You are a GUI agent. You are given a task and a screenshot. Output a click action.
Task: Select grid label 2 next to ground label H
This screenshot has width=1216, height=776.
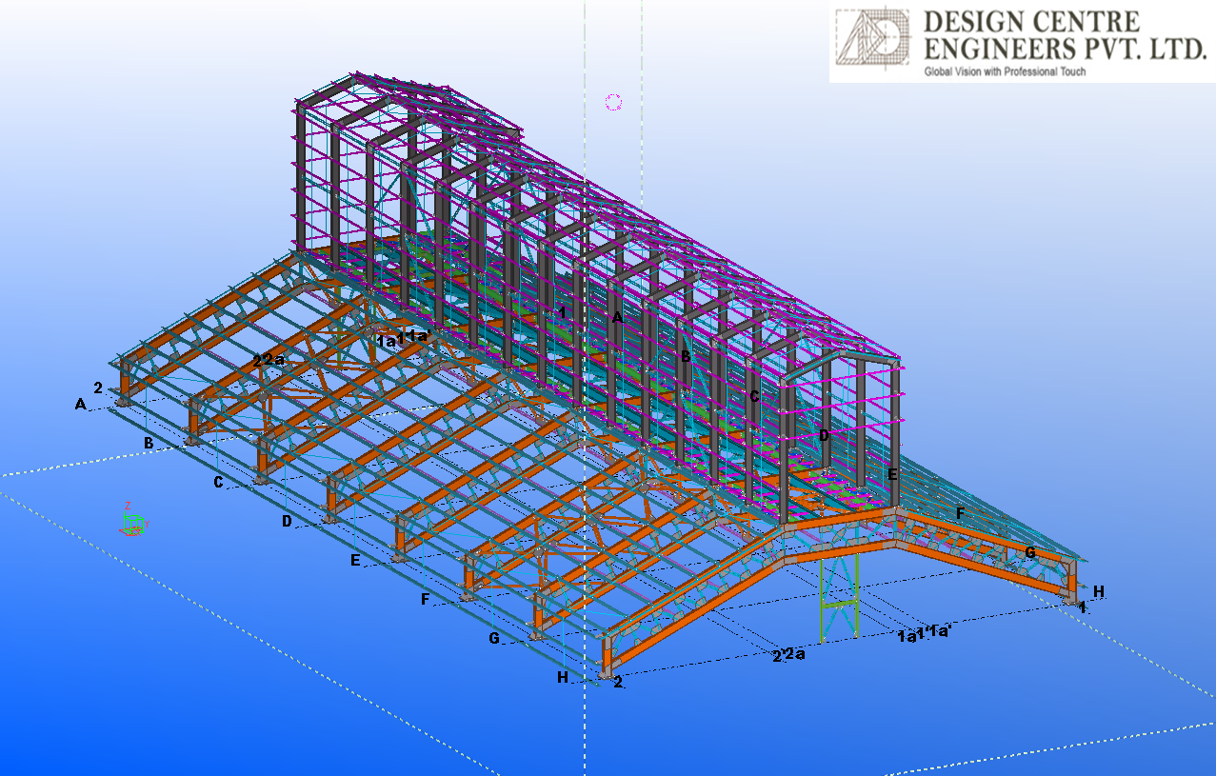pos(618,682)
